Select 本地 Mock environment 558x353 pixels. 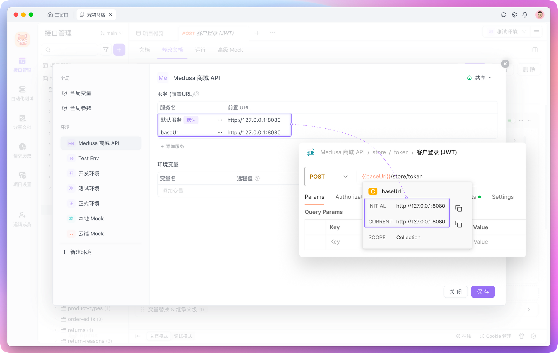click(101, 218)
